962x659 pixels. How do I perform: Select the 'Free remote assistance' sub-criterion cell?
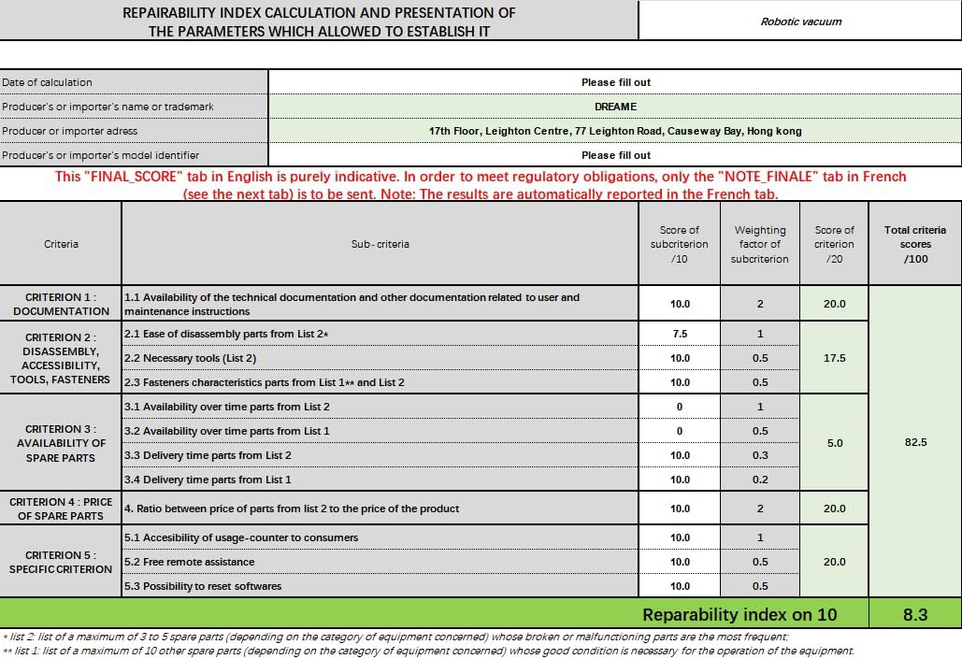pyautogui.click(x=380, y=562)
